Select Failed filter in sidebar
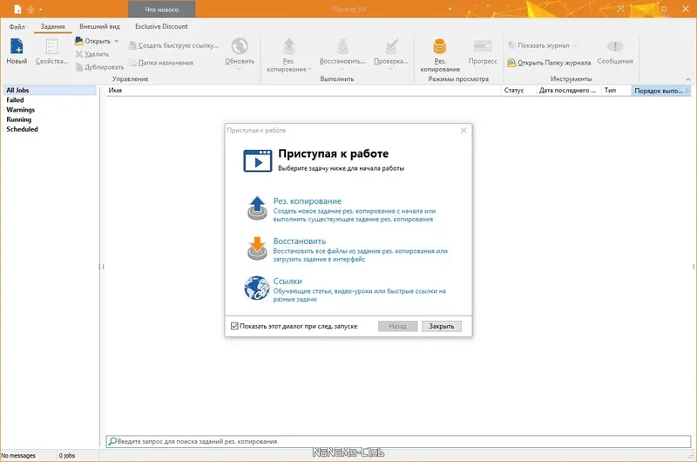 coord(15,100)
